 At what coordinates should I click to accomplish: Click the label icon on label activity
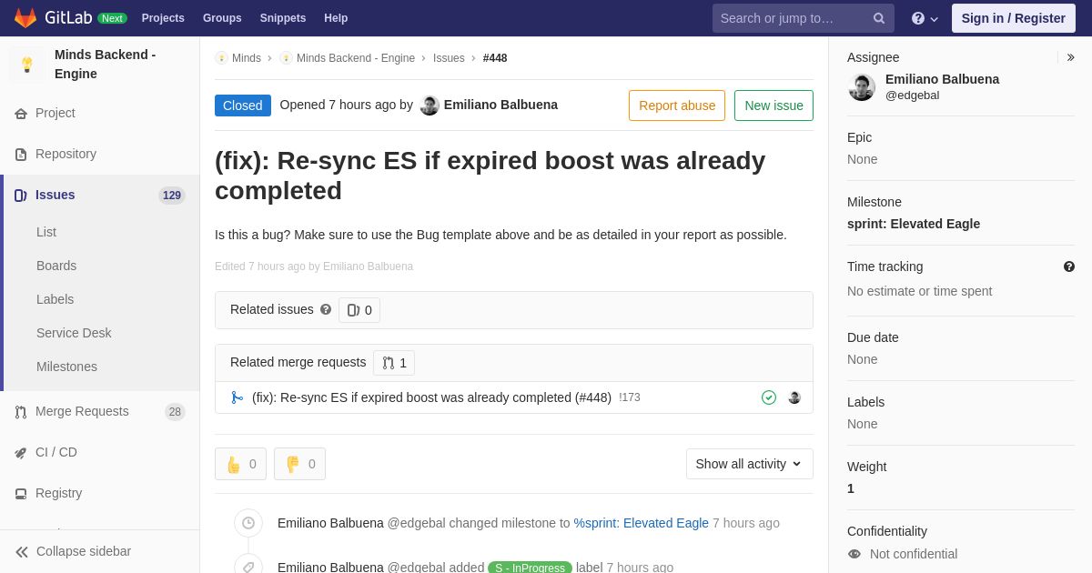248,566
